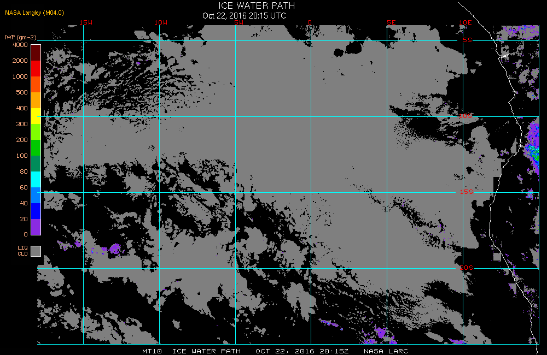Click the lime green 300 legend swatch
This screenshot has width=547, height=355.
coord(36,132)
